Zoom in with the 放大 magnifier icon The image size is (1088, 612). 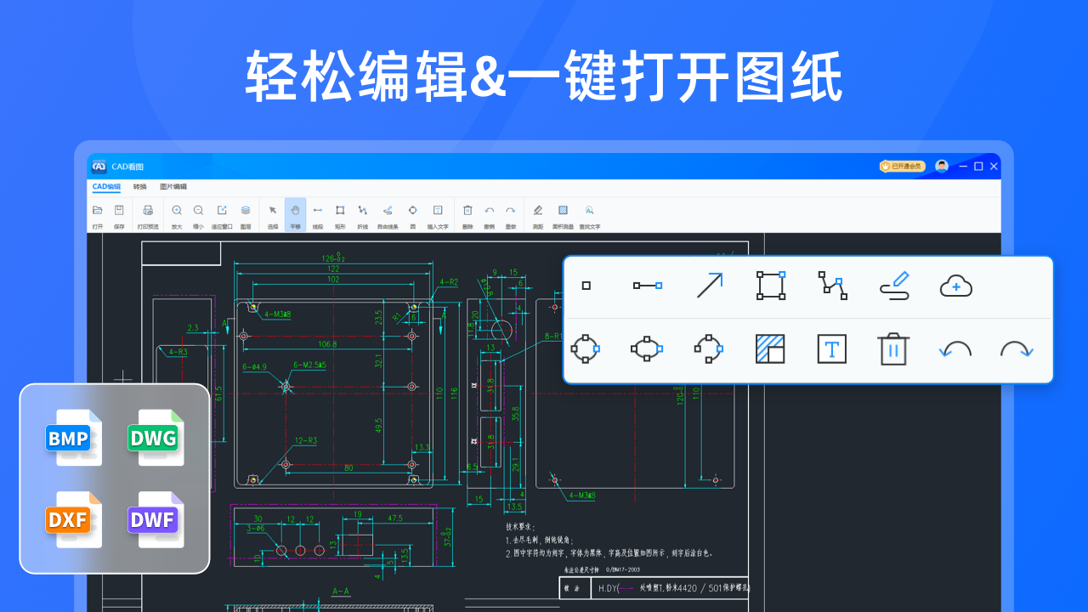(176, 214)
